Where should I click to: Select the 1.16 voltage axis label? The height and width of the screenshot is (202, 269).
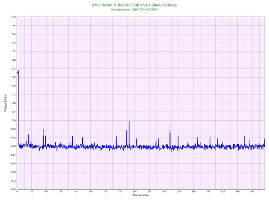pos(13,86)
